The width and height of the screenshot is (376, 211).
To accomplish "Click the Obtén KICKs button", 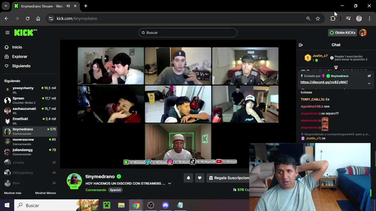I will (x=343, y=33).
